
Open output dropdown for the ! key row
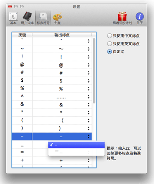88,57
